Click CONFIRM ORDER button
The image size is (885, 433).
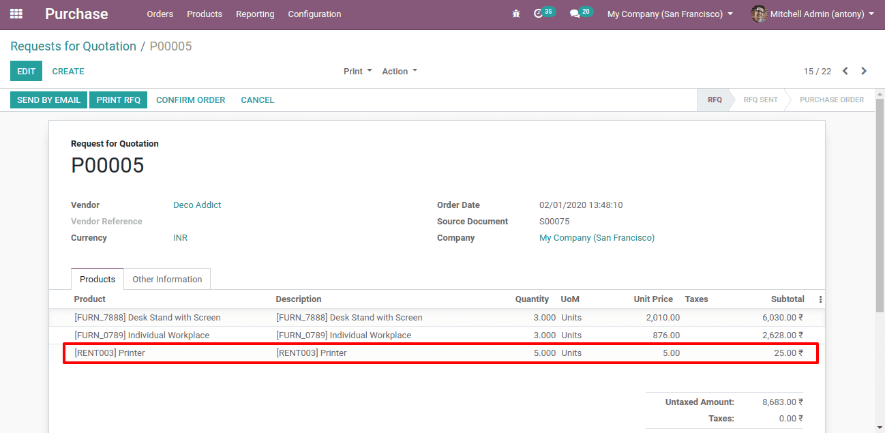(x=191, y=100)
